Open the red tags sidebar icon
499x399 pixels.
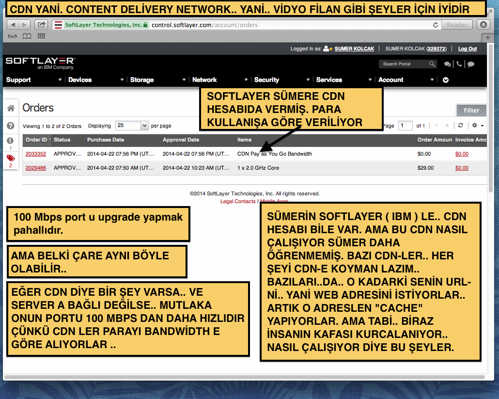11,158
